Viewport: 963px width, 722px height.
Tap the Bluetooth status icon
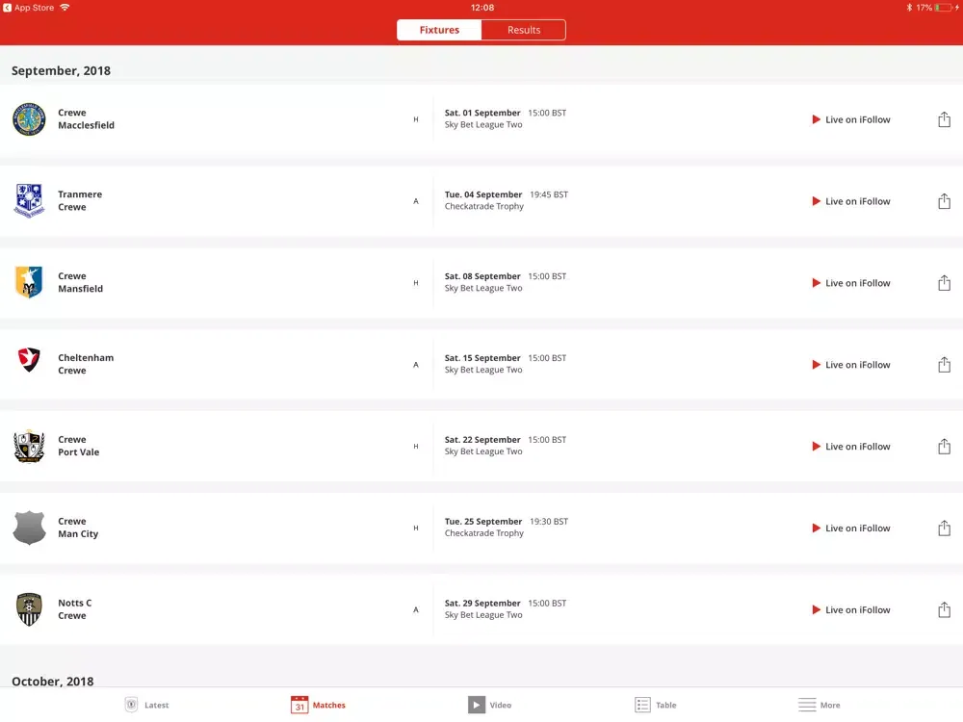click(909, 8)
